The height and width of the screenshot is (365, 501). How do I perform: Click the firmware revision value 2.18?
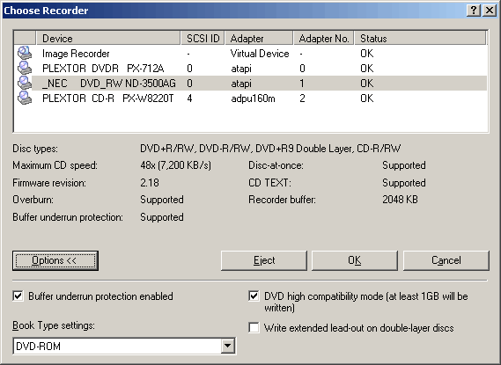150,183
